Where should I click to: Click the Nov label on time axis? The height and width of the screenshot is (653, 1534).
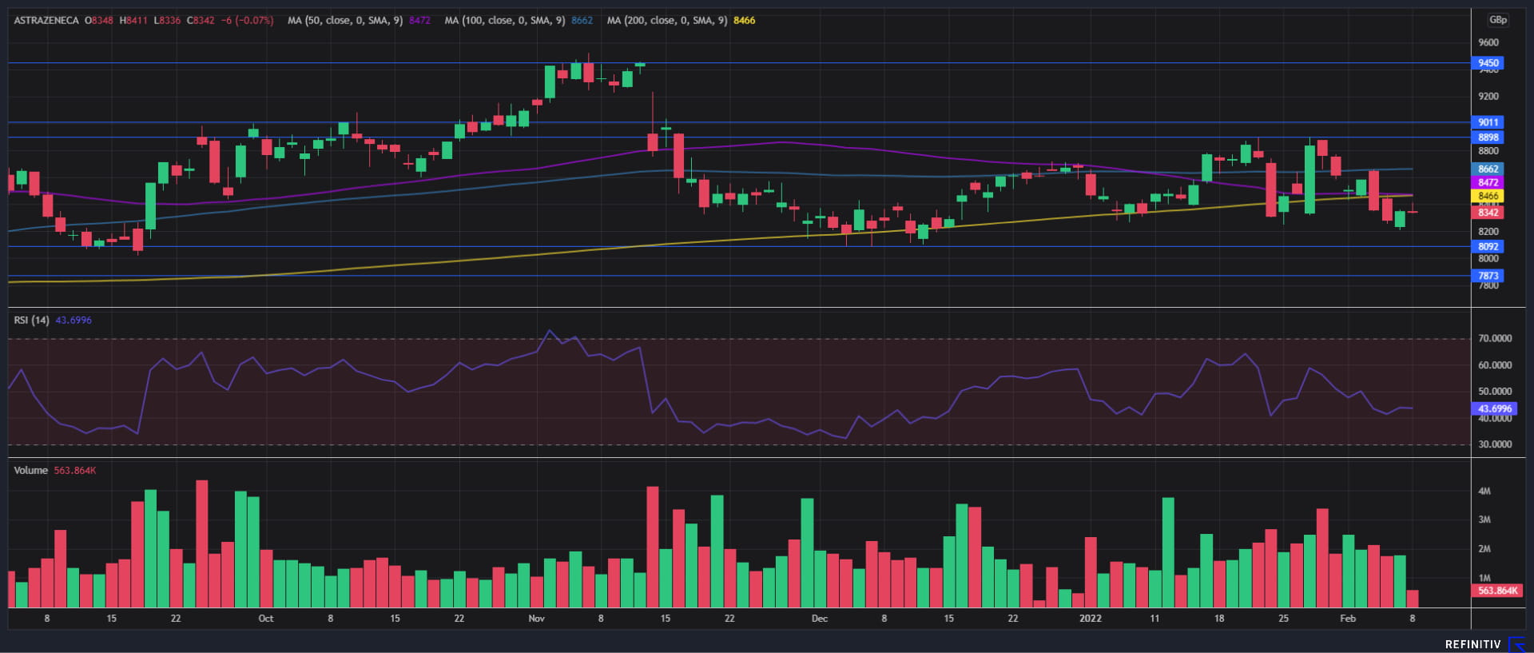[x=536, y=619]
